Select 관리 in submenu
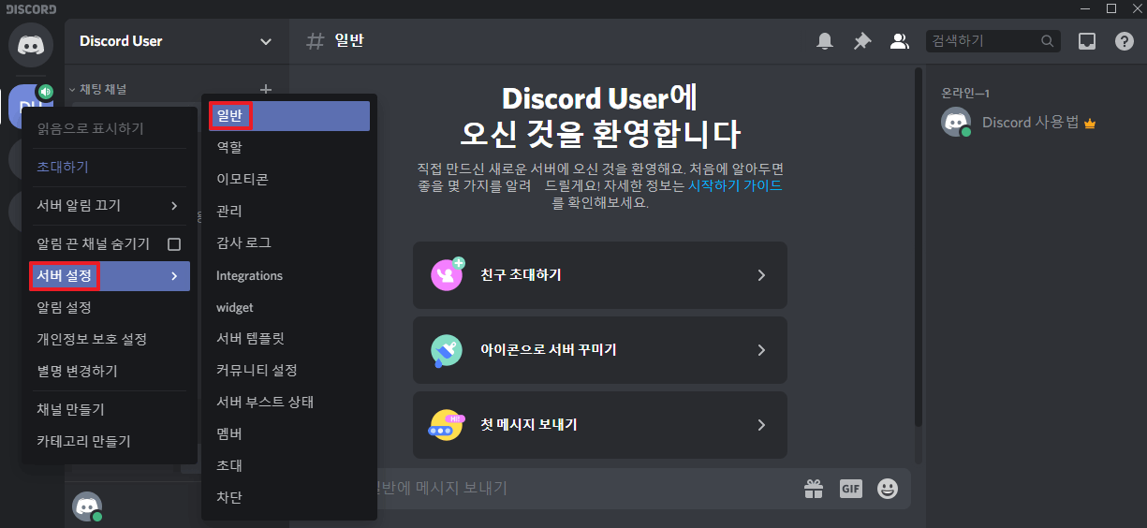This screenshot has height=528, width=1147. click(x=289, y=211)
